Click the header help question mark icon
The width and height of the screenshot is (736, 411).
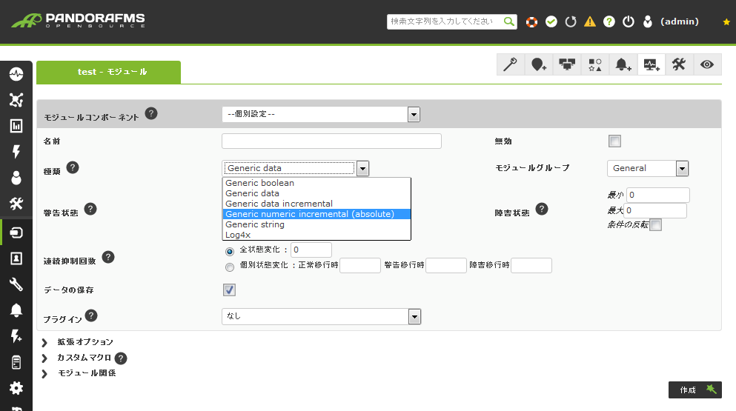click(x=609, y=21)
